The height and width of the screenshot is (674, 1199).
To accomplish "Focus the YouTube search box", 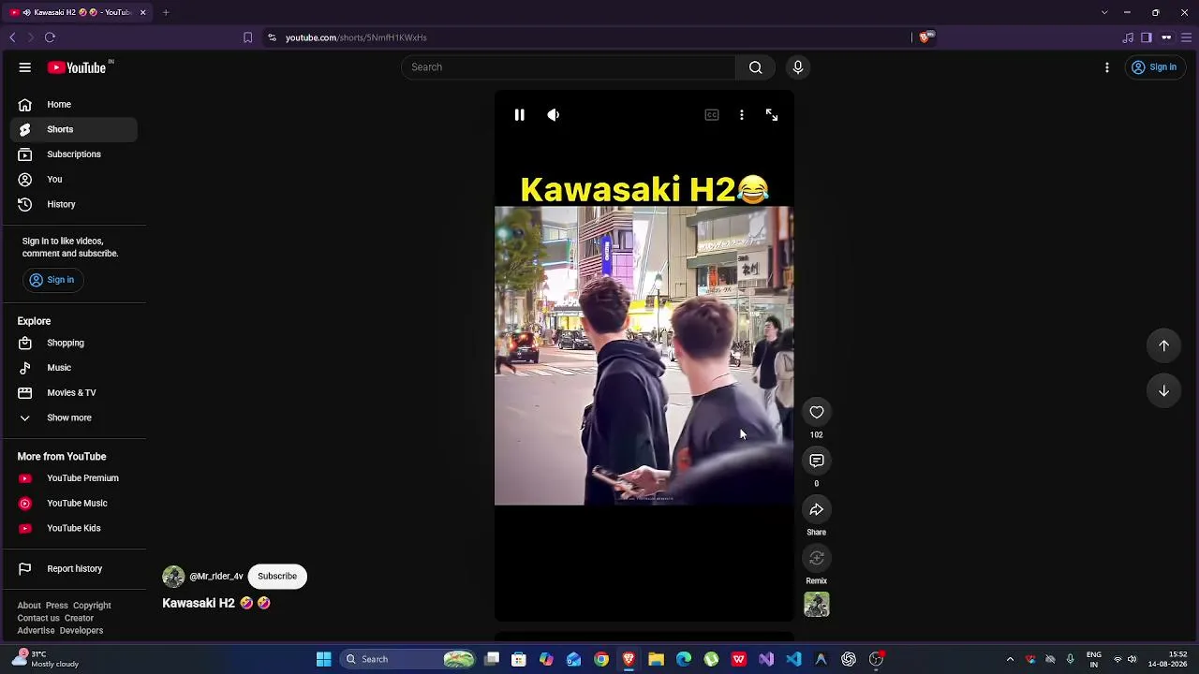I will [x=569, y=67].
